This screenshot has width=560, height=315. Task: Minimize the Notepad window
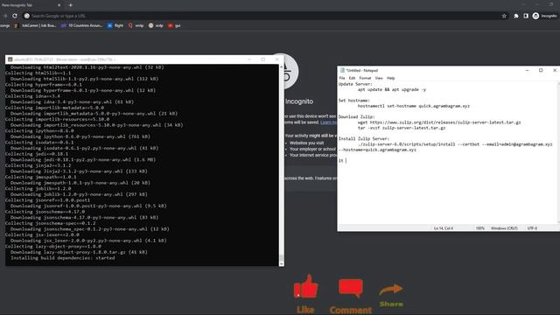[527, 70]
